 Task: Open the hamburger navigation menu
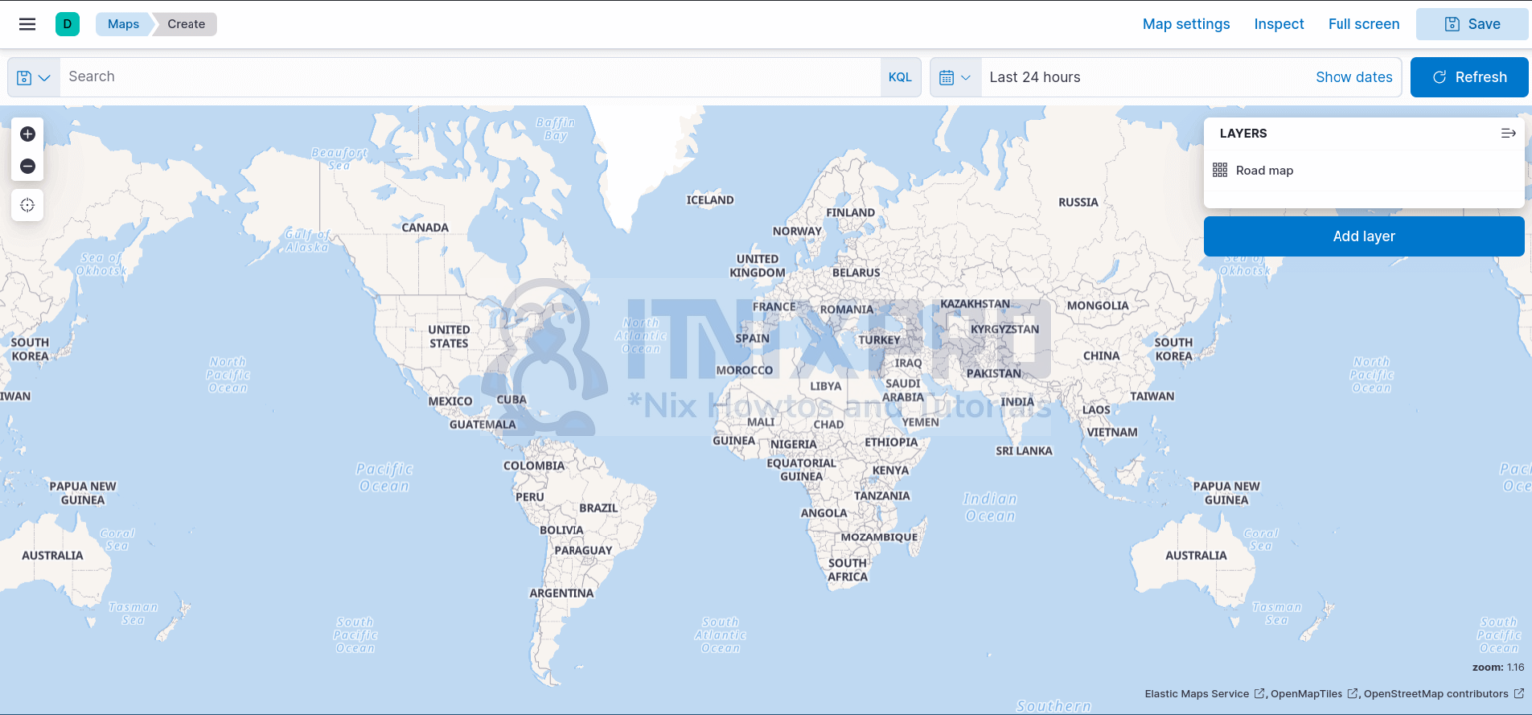point(27,24)
